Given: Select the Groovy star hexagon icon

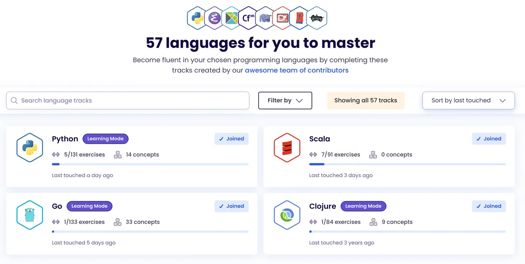Looking at the screenshot, I should [316, 18].
